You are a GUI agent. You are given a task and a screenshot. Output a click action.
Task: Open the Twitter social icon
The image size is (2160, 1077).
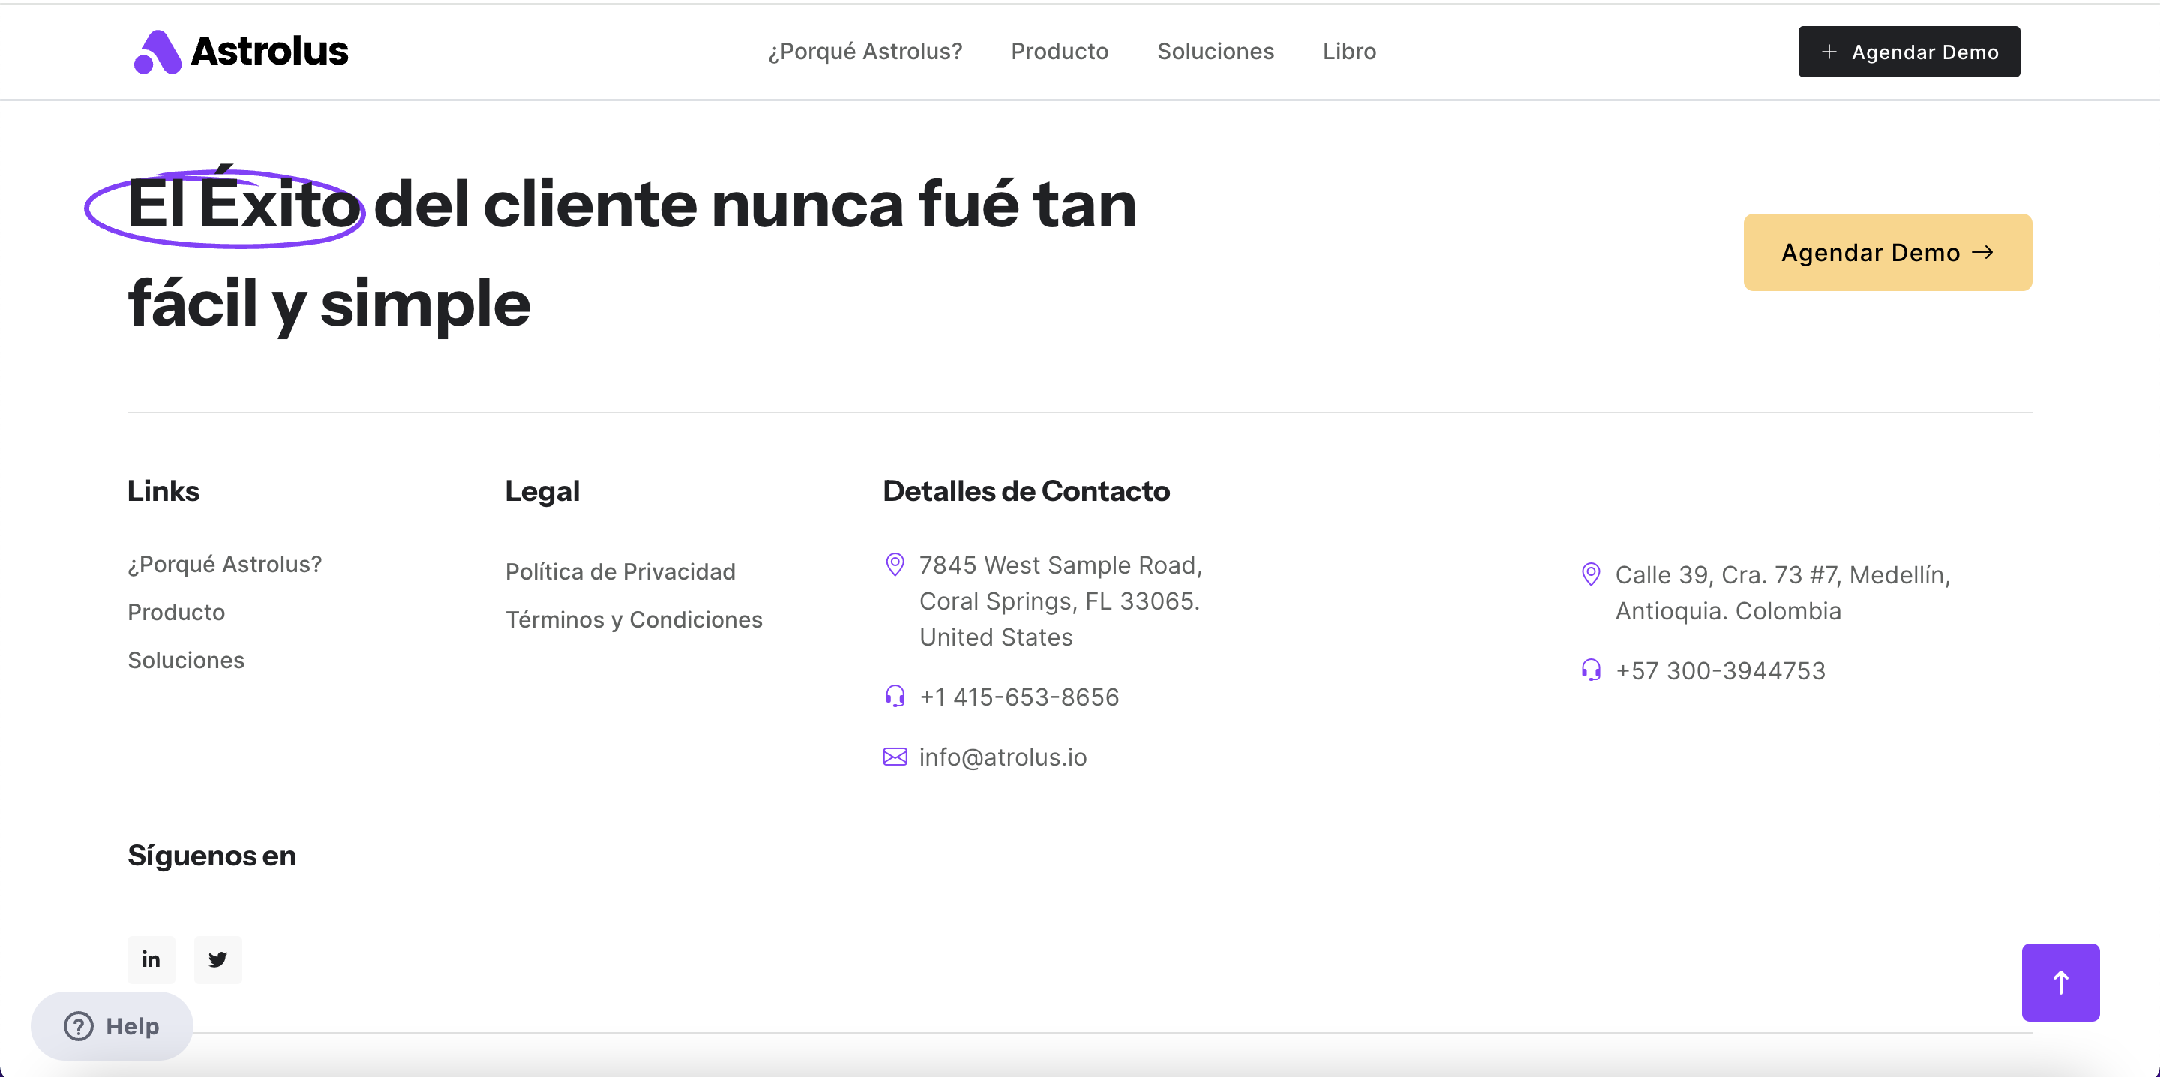click(x=218, y=958)
